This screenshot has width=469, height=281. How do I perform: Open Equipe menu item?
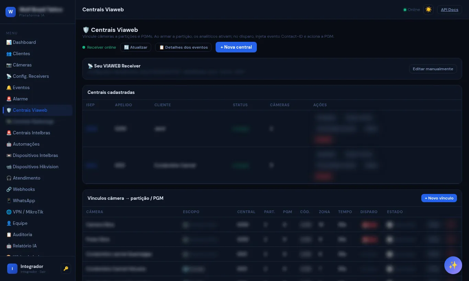click(38, 223)
